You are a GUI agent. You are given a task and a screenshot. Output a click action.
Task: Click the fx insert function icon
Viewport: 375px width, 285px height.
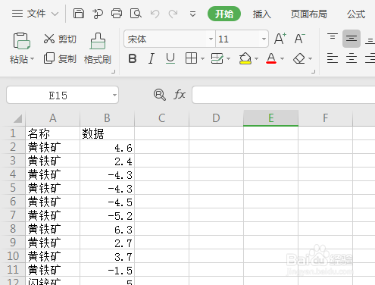[180, 95]
